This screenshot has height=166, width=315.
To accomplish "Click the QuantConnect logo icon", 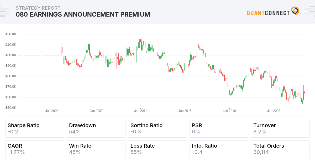I will pyautogui.click(x=295, y=11).
